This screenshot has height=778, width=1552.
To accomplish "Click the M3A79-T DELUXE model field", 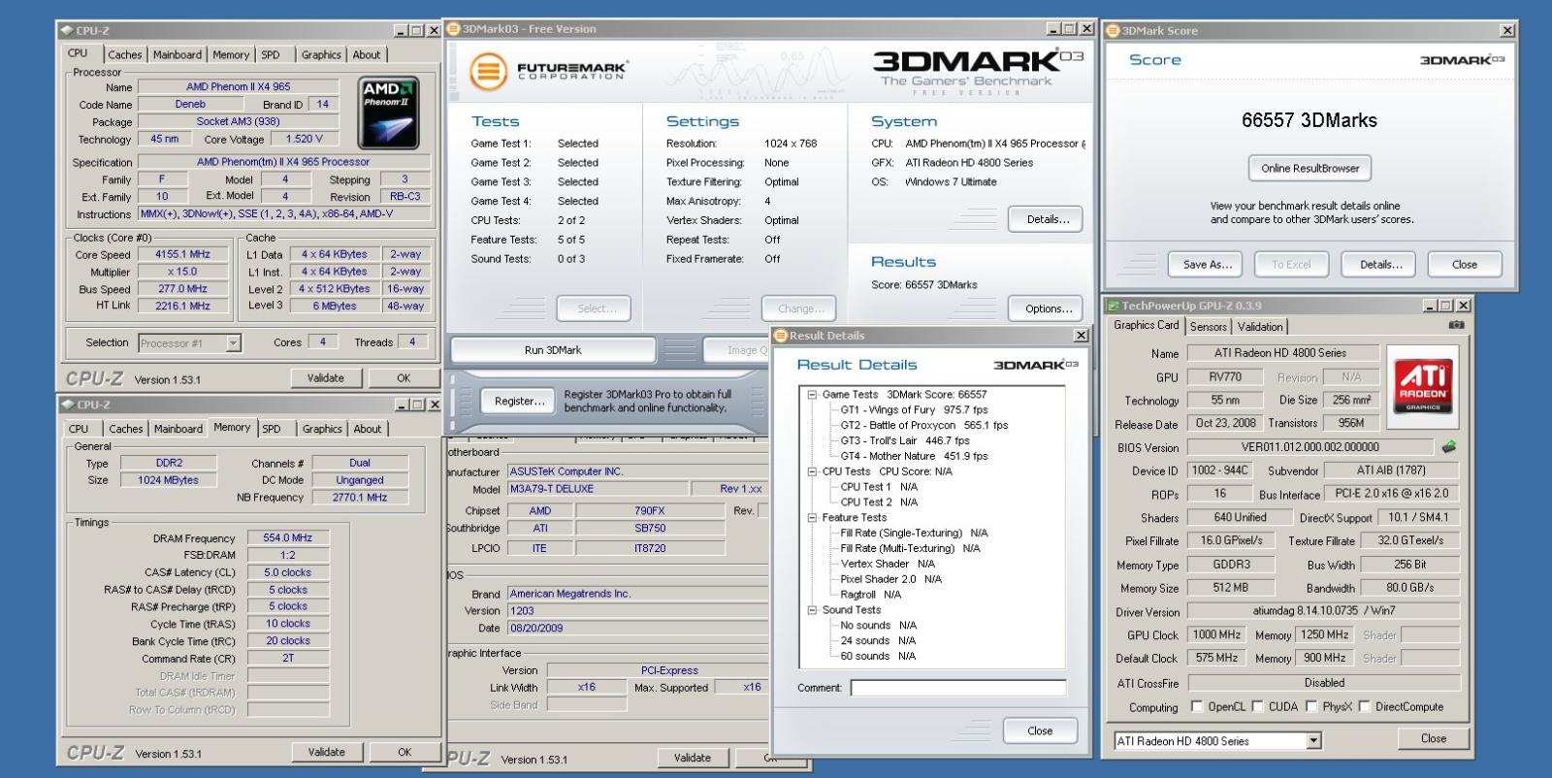I will click(598, 489).
